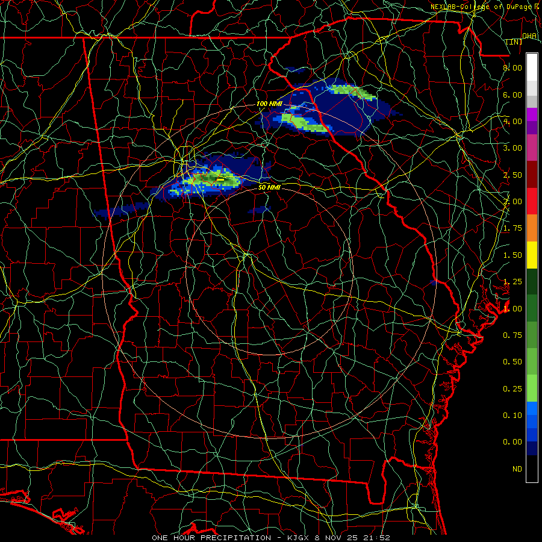Click the 2.00 legend value
542x542 pixels.
pyautogui.click(x=512, y=202)
